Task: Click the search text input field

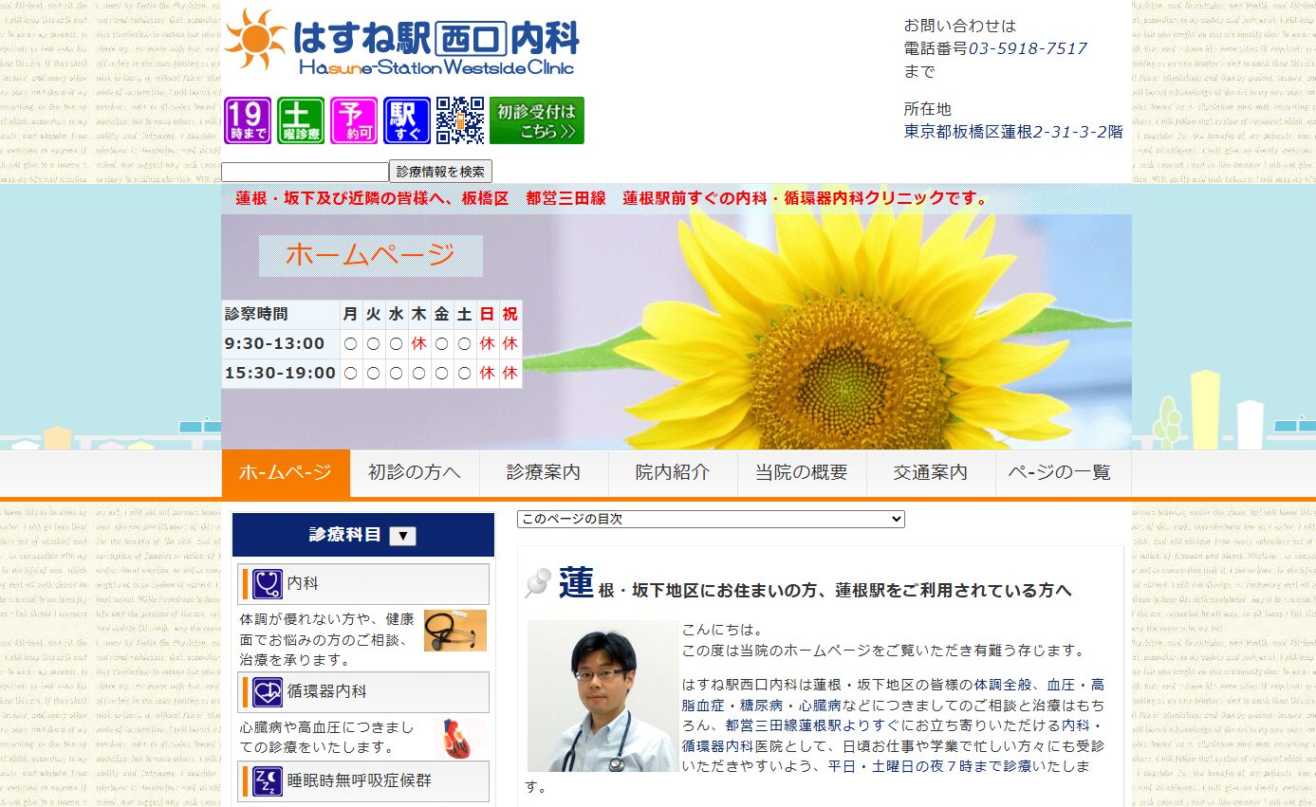Action: [305, 172]
